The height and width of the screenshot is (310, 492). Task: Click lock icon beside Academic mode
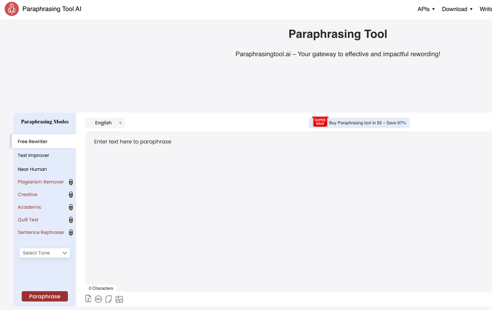71,207
